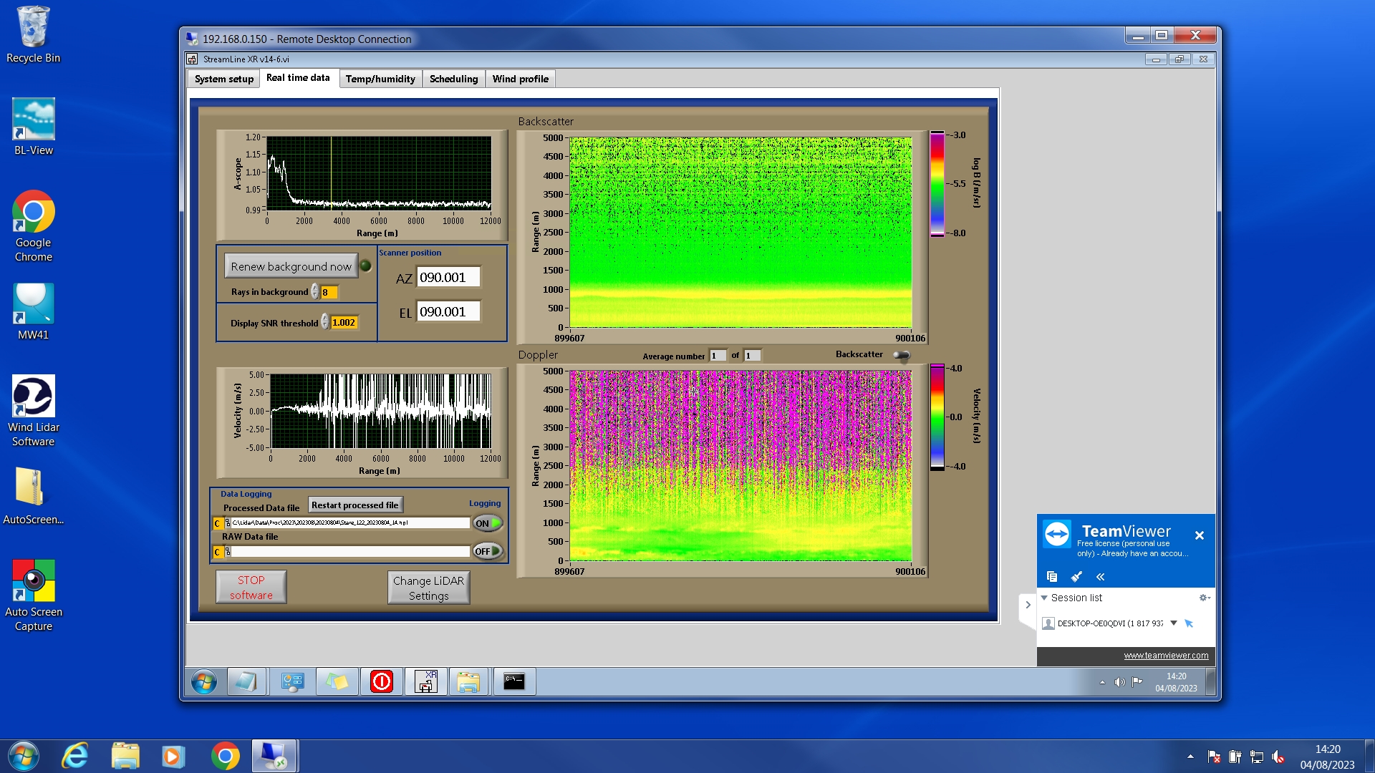
Task: Flip the Backscatter toggle above Doppler plot
Action: pyautogui.click(x=902, y=355)
